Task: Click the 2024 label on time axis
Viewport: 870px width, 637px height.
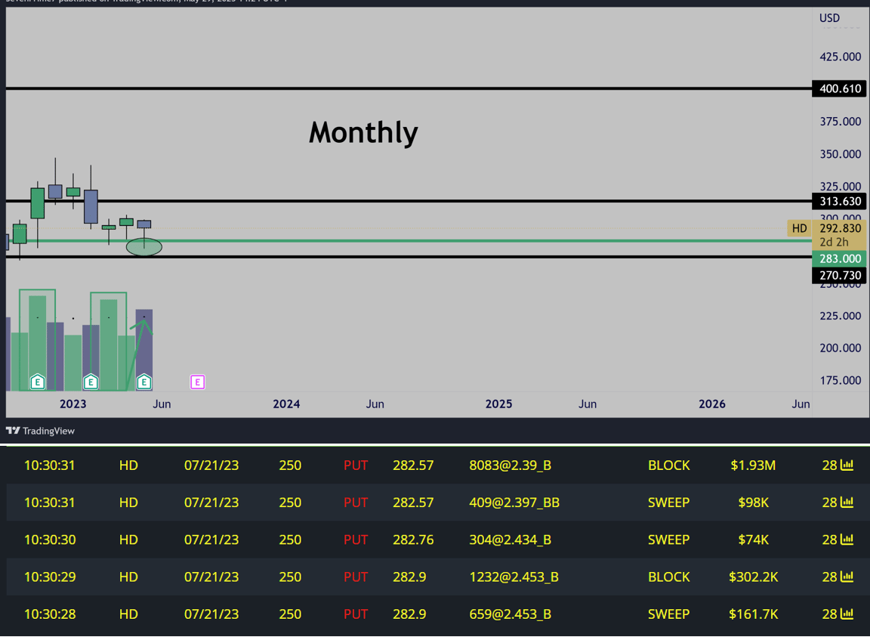Action: click(x=286, y=404)
